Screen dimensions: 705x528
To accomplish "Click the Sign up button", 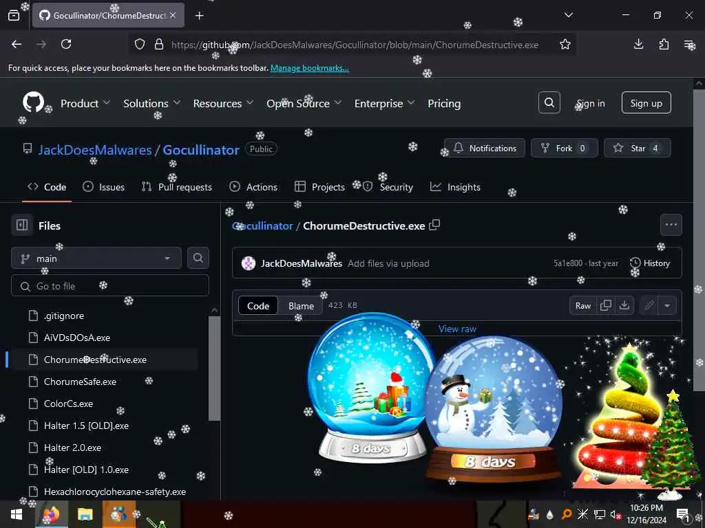I will point(646,103).
